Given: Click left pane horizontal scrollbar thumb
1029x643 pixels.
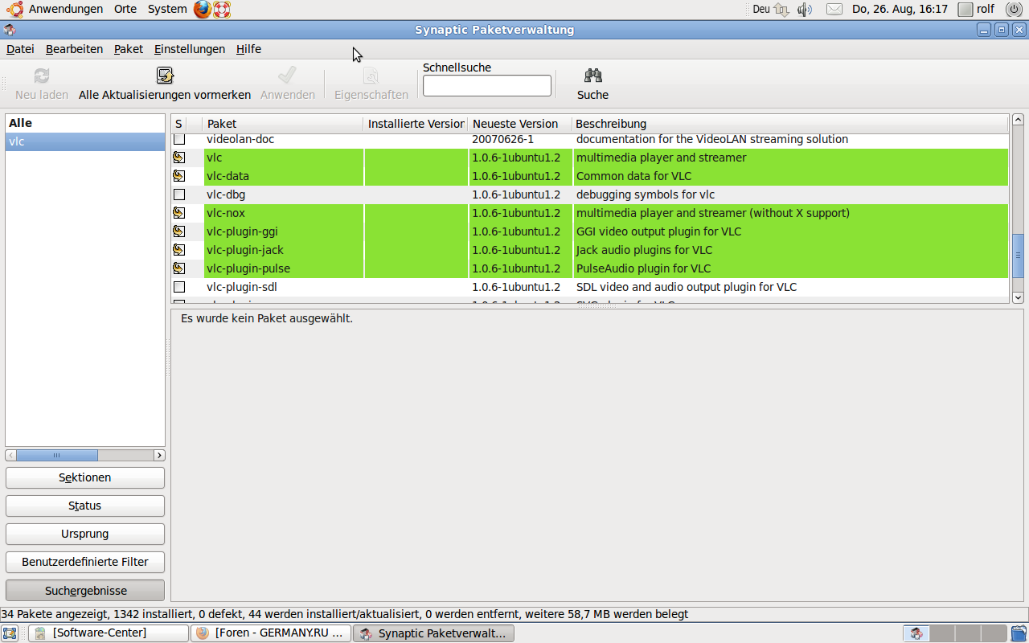Looking at the screenshot, I should (56, 455).
